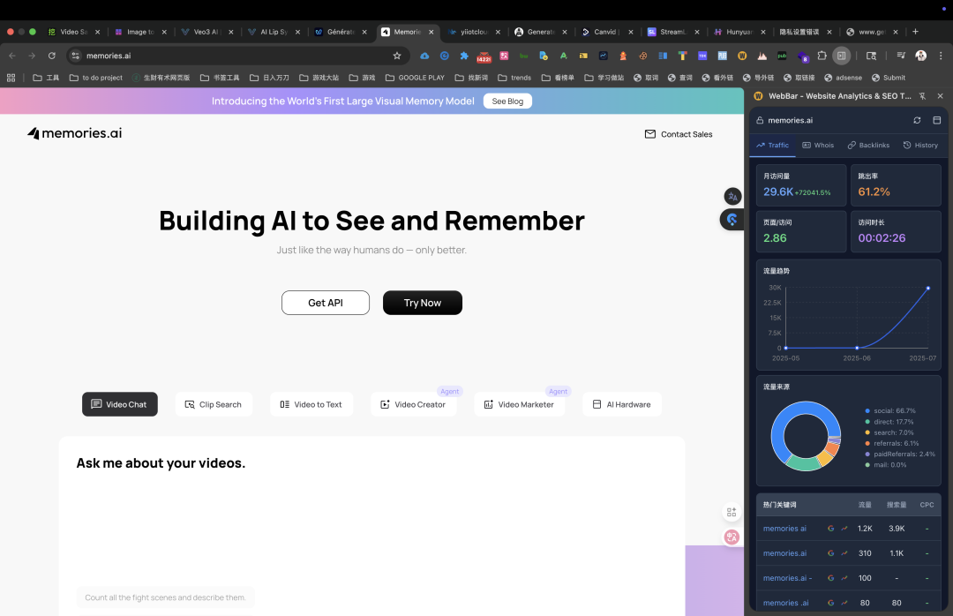Switch to the Veo3 AI browser tab
Viewport: 953px width, 616px height.
pos(206,32)
